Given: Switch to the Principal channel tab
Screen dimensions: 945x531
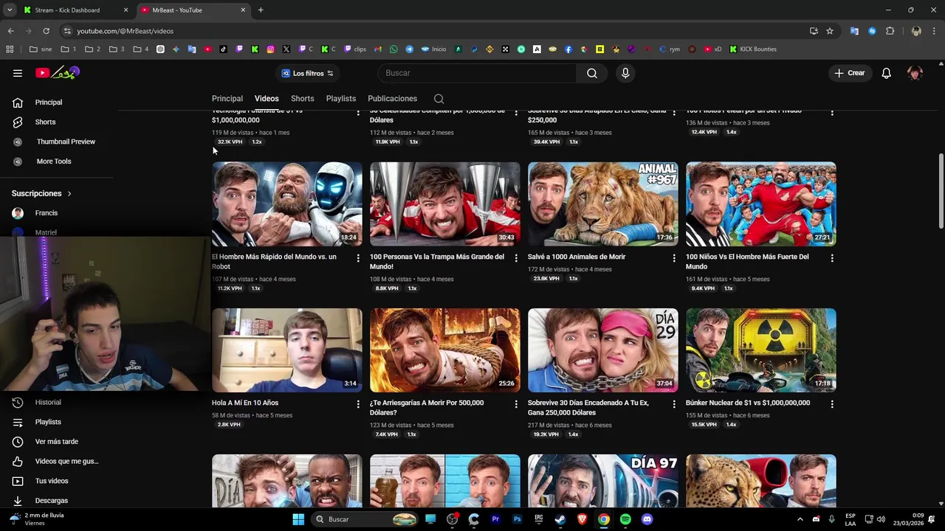Looking at the screenshot, I should (227, 99).
